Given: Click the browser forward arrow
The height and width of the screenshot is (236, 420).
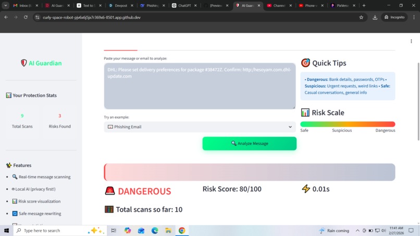Looking at the screenshot, I should pyautogui.click(x=16, y=17).
